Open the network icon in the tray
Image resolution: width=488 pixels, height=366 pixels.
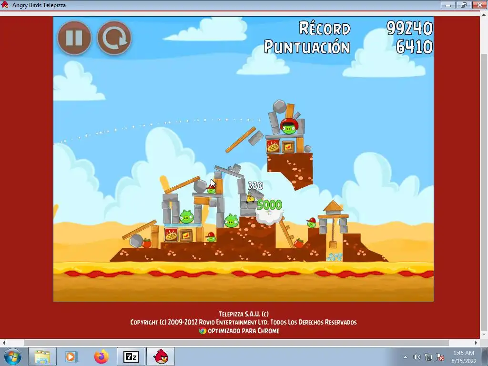428,357
